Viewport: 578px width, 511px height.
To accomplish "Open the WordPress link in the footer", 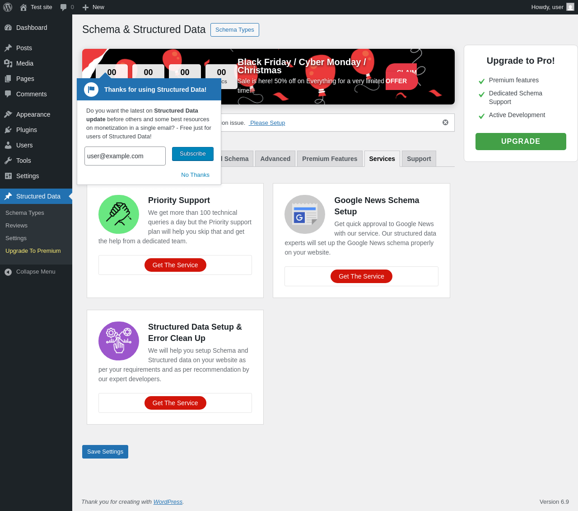I will point(168,502).
